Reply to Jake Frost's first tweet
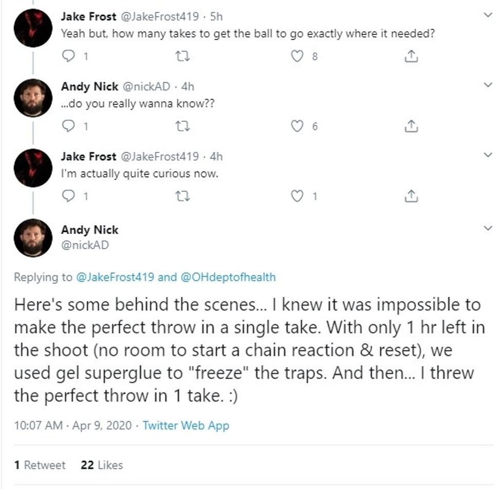Viewport: 503px width, 489px height. (x=68, y=56)
